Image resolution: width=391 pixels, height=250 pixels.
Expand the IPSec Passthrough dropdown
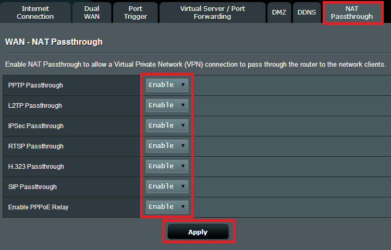[x=167, y=126]
